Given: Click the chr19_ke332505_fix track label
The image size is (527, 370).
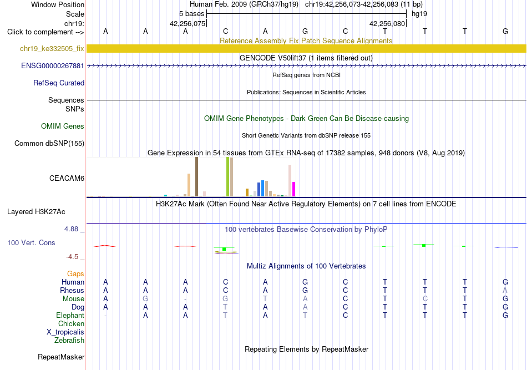Looking at the screenshot, I should [52, 49].
